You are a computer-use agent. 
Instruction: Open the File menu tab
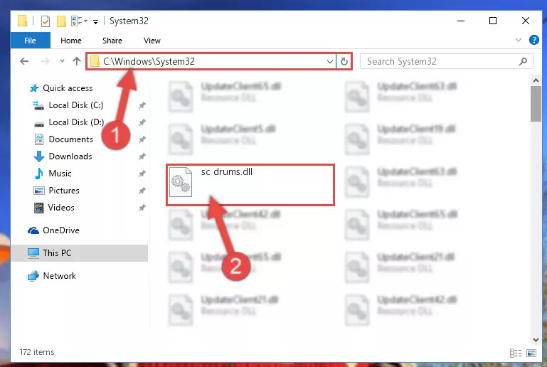point(30,41)
